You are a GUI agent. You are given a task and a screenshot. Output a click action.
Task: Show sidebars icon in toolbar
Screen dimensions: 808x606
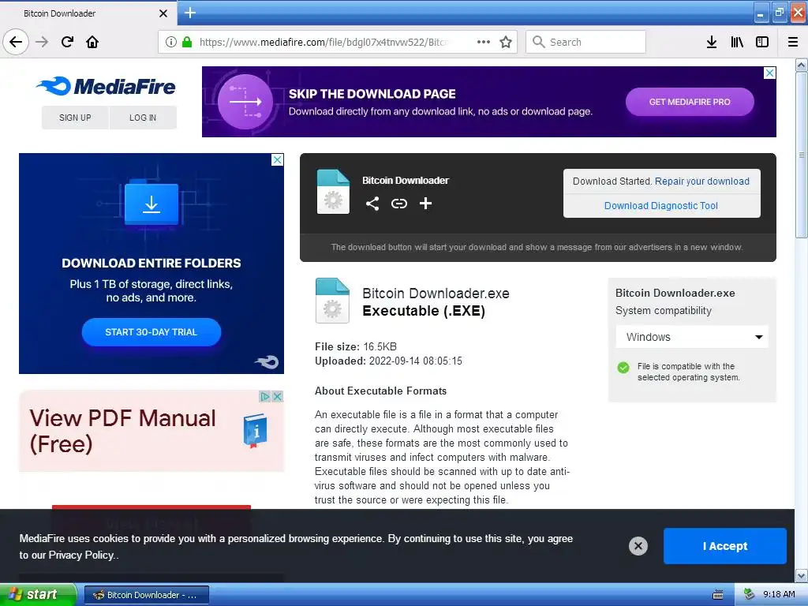pos(762,42)
